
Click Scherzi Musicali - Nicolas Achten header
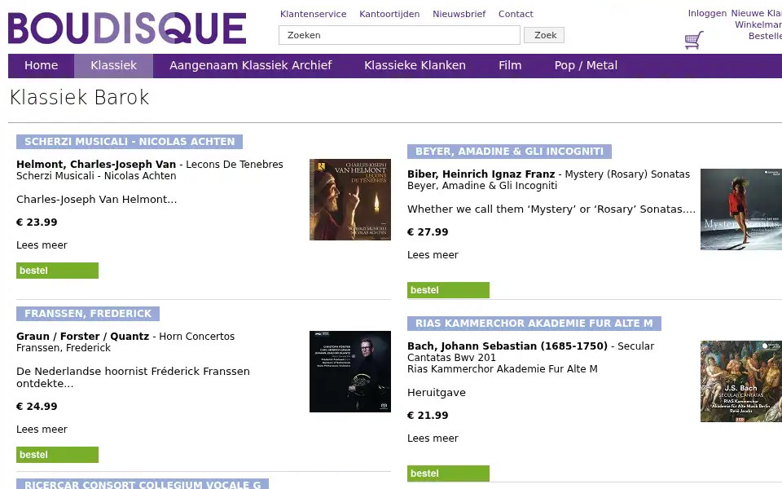[130, 142]
